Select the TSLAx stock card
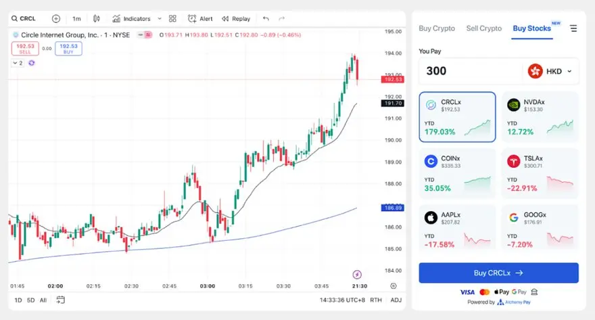 [x=540, y=173]
